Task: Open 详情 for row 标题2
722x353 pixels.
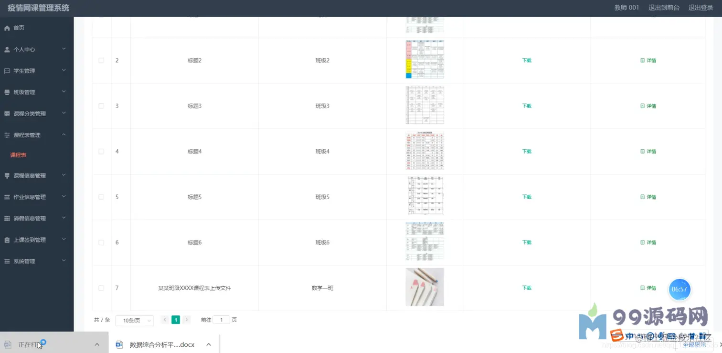Action: [648, 61]
